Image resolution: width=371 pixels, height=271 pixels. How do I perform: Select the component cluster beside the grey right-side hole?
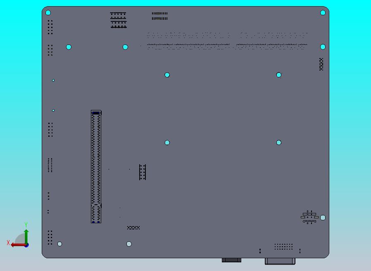point(309,217)
